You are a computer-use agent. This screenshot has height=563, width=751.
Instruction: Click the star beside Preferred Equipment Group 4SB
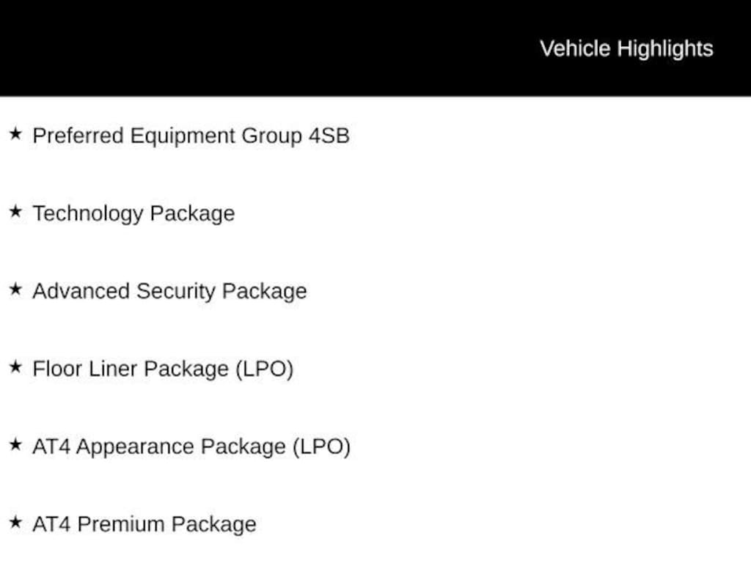[x=15, y=133]
